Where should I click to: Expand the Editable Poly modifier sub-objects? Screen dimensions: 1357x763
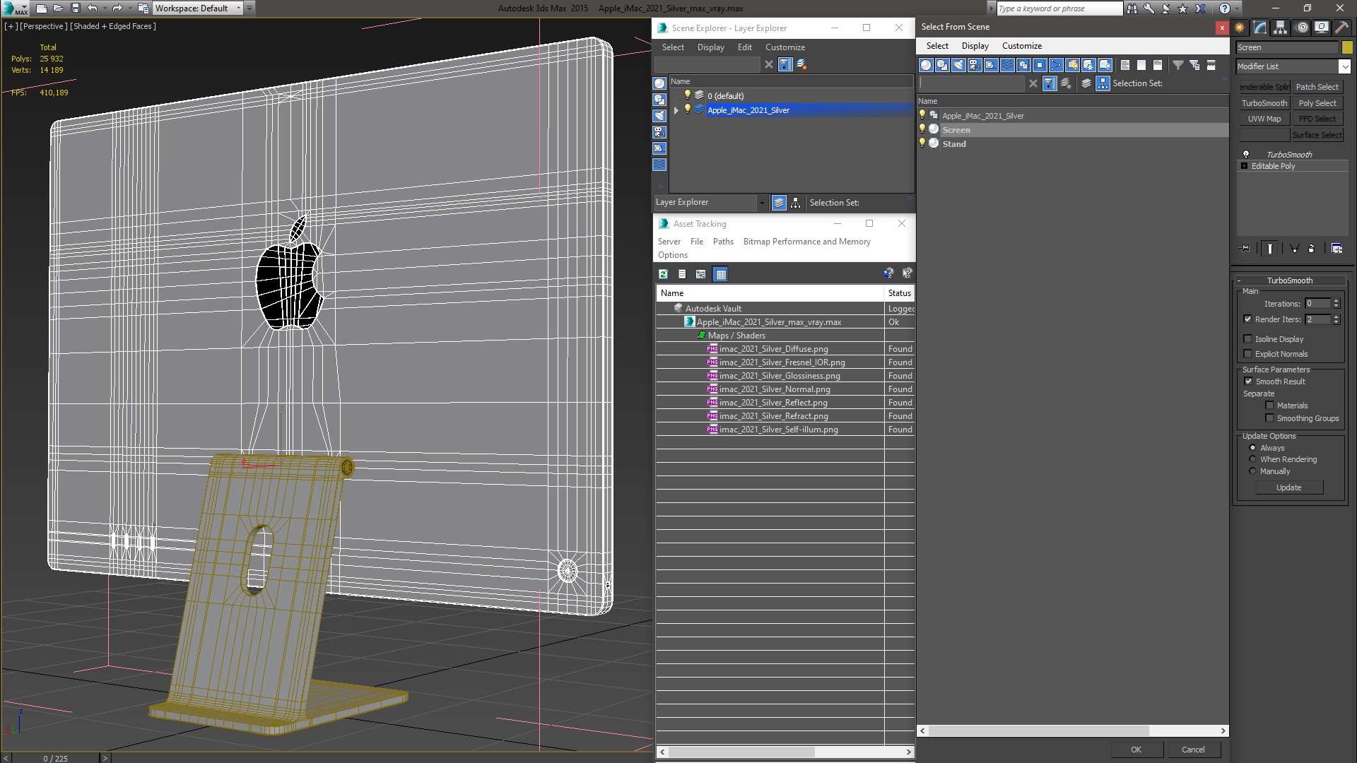coord(1245,166)
